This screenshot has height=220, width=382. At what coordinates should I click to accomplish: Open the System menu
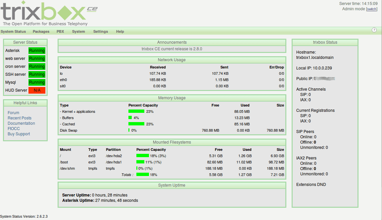click(x=78, y=31)
